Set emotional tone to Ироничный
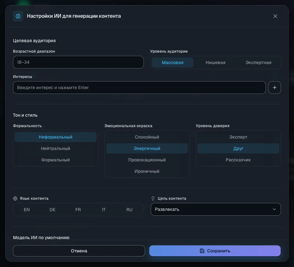This screenshot has width=294, height=267. tap(147, 171)
